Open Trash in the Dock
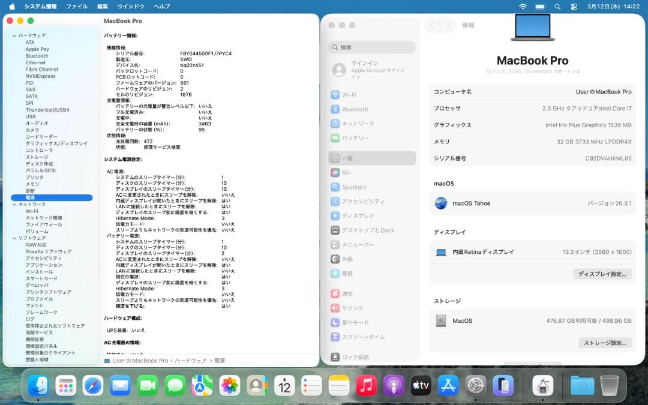The height and width of the screenshot is (405, 648). (610, 386)
